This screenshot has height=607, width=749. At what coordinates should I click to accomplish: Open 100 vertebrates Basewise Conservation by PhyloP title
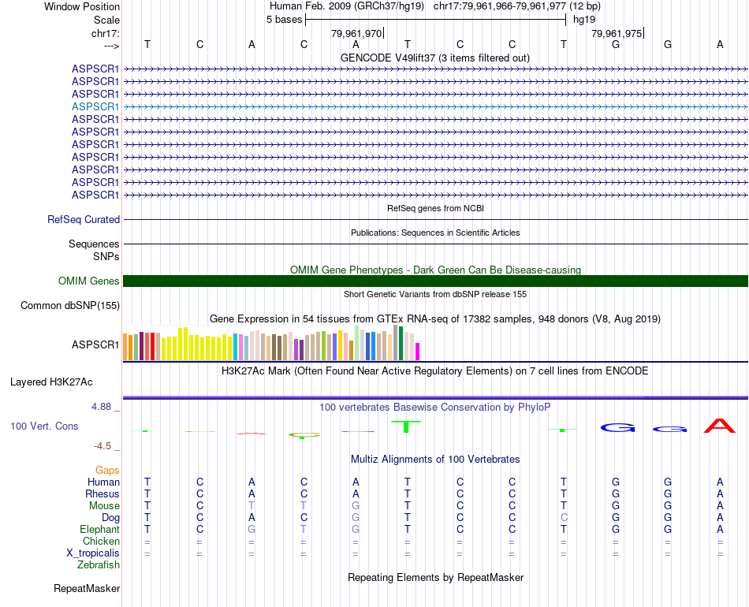(x=435, y=408)
